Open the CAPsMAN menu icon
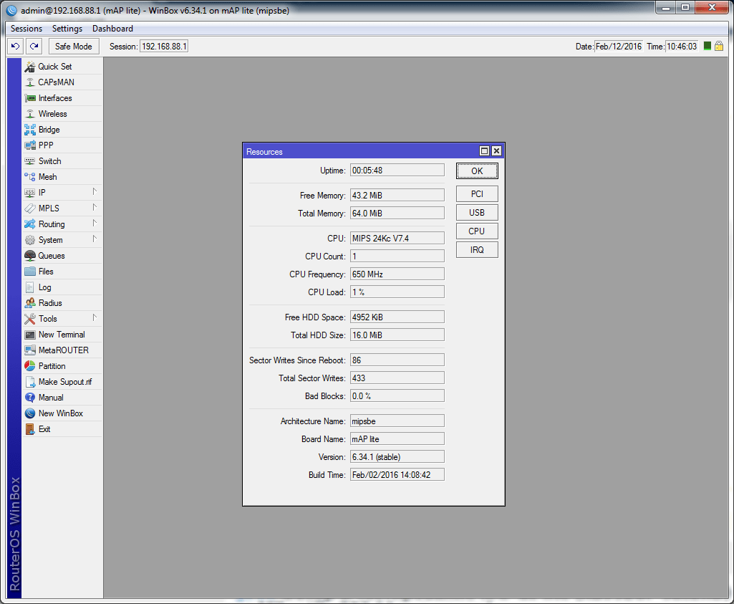734x604 pixels. click(x=30, y=82)
